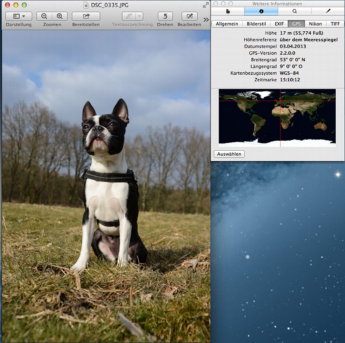Click the DSC_0335.JPG title bar document icon

[x=86, y=5]
